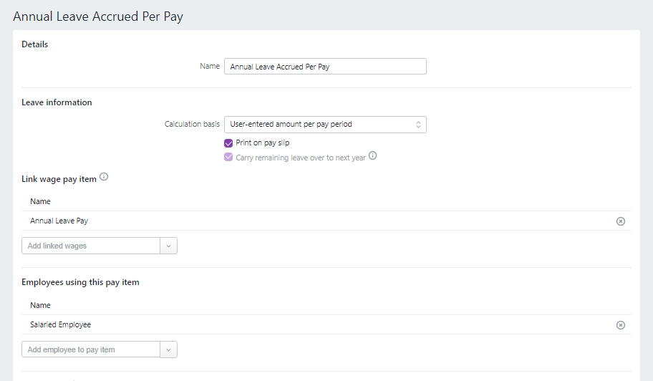Screen dimensions: 653x381
Task: Click Name column header under Link wage pay item
Action: (40, 202)
